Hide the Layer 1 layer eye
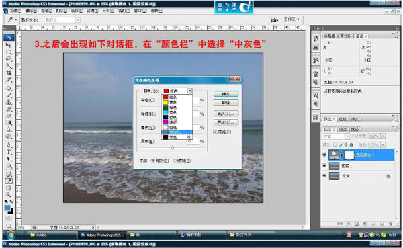The height and width of the screenshot is (248, 403). point(324,166)
